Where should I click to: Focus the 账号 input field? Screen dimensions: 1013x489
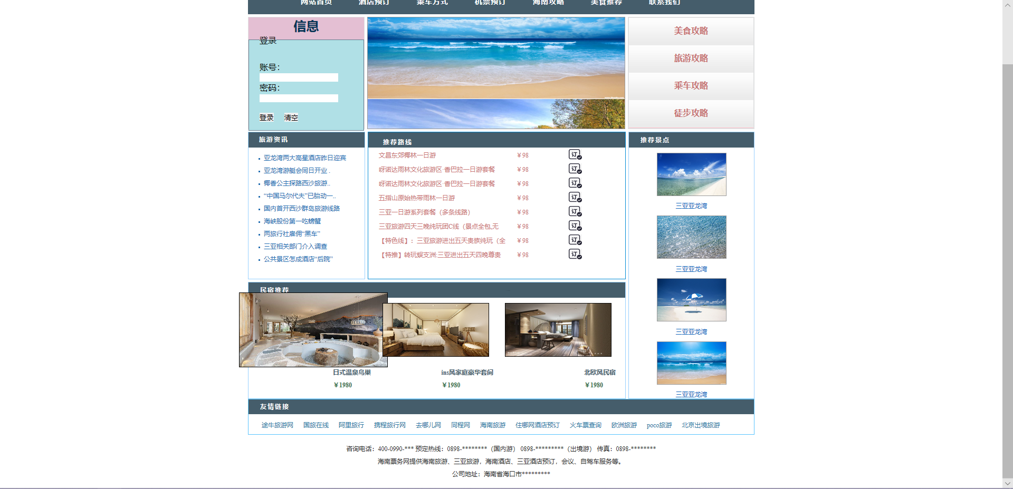[299, 77]
